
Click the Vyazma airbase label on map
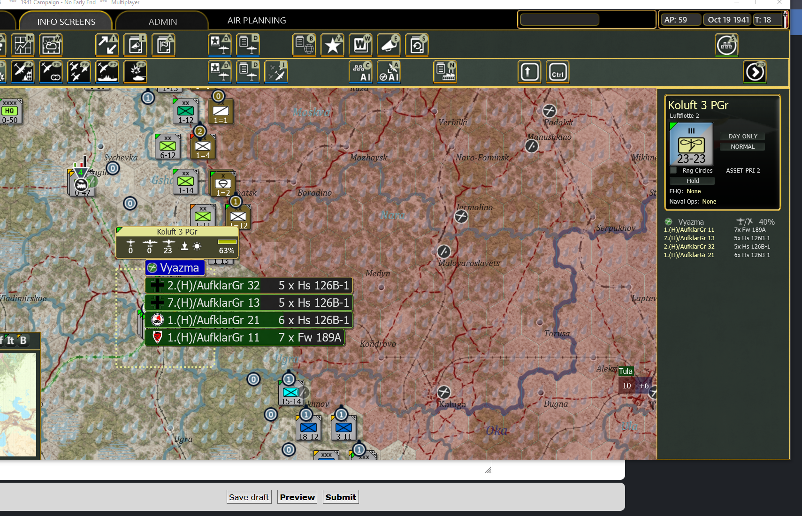point(175,268)
